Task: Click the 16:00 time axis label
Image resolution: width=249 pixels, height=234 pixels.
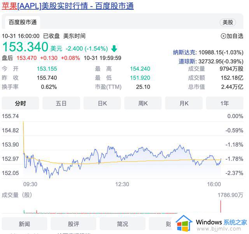Action: [214, 184]
